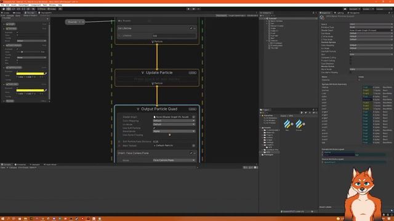Click the Project panel create plus button
This screenshot has height=221, width=394.
tap(262, 112)
